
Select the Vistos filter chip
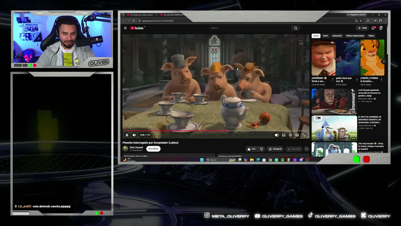pos(371,36)
